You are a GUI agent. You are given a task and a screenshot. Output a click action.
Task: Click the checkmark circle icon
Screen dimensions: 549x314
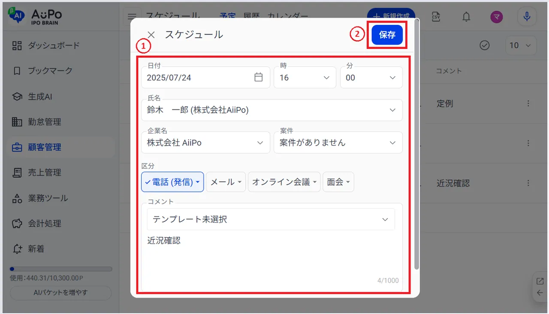pos(485,45)
